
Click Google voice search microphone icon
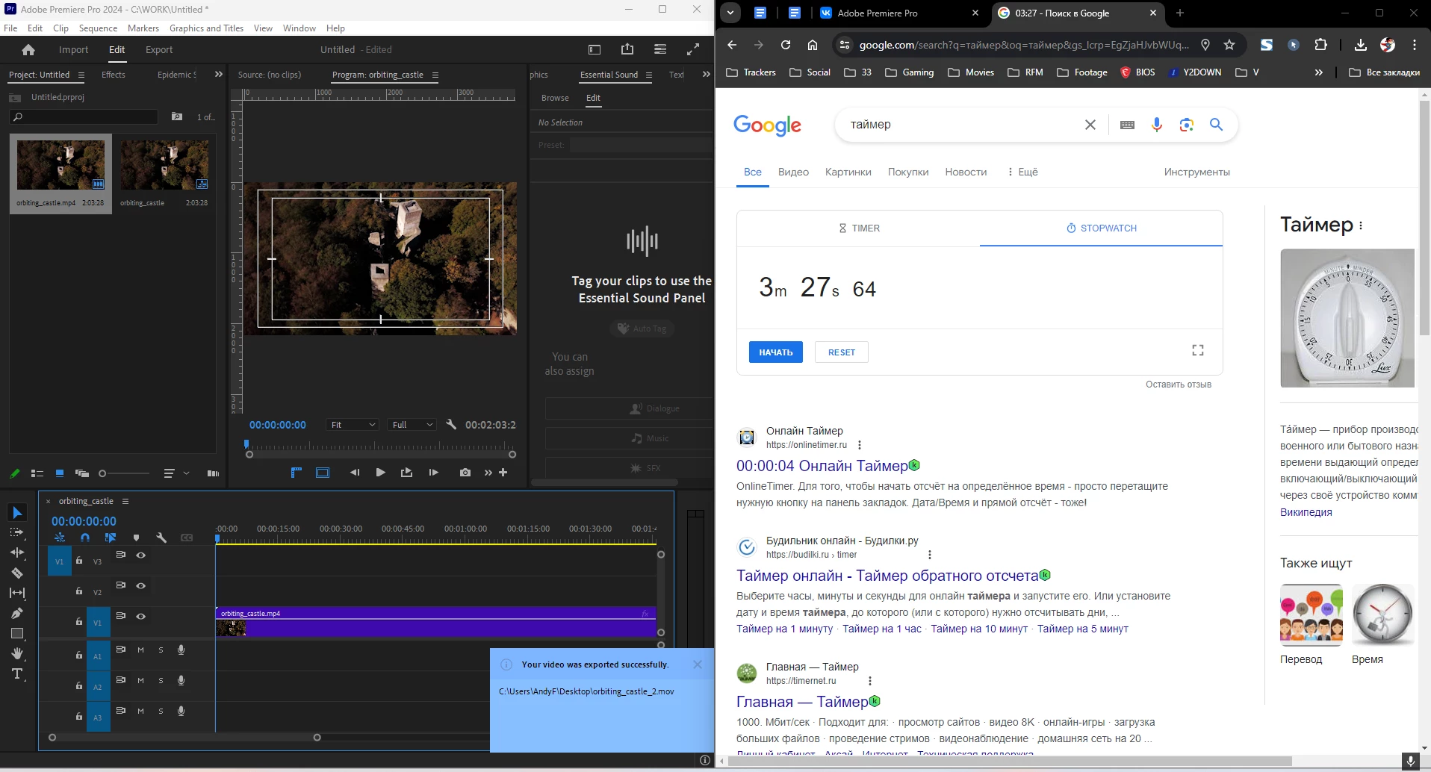pos(1156,125)
